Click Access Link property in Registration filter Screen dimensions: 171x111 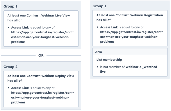109,27
